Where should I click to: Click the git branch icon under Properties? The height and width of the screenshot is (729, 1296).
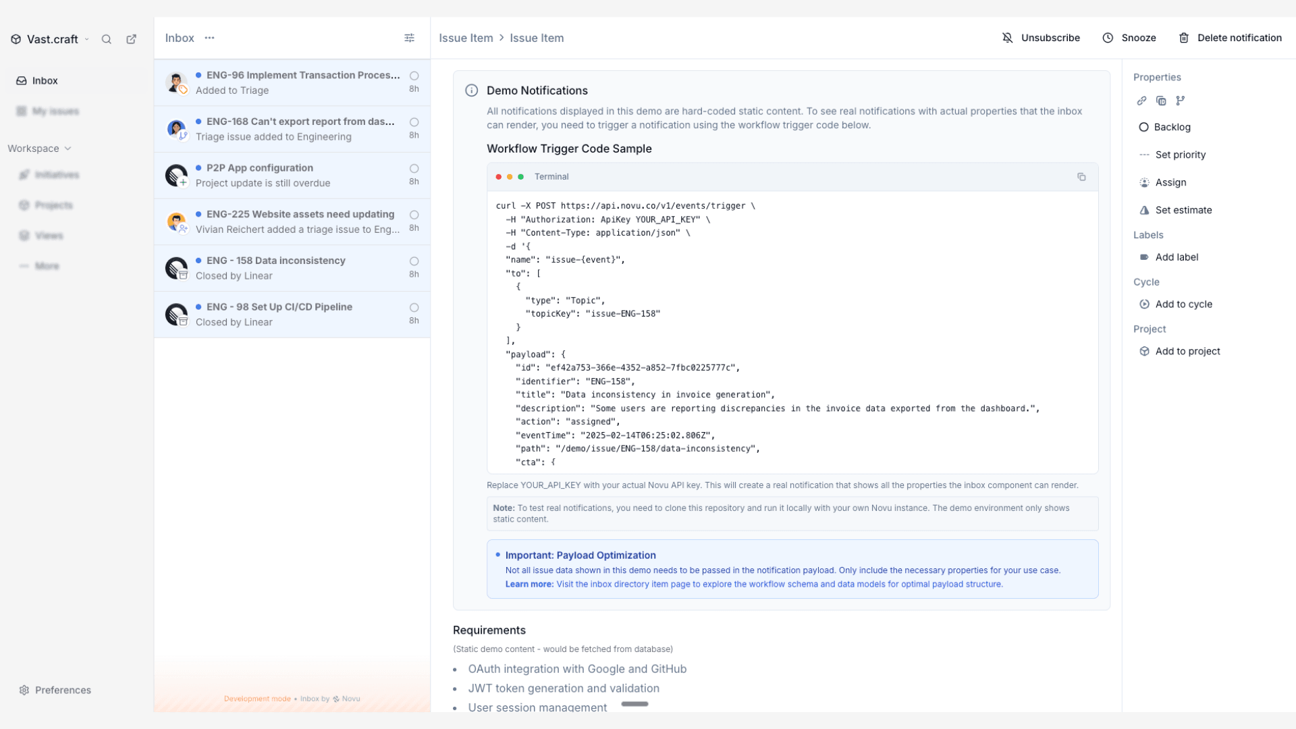coord(1180,101)
